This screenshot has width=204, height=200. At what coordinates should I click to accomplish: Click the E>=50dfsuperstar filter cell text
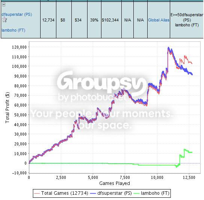(187, 20)
